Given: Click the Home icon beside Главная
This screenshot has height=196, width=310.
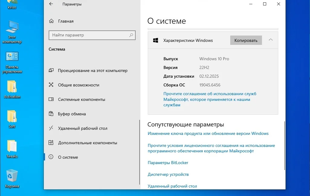Looking at the screenshot, I should 51,21.
